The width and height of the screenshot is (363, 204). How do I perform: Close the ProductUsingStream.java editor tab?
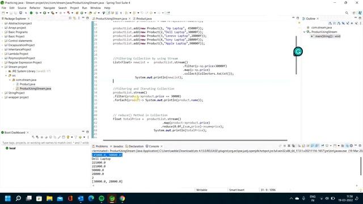pyautogui.click(x=129, y=19)
